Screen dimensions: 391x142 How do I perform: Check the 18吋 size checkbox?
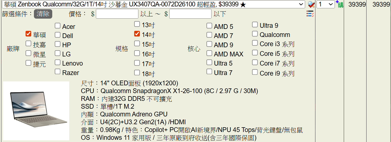click(x=137, y=73)
